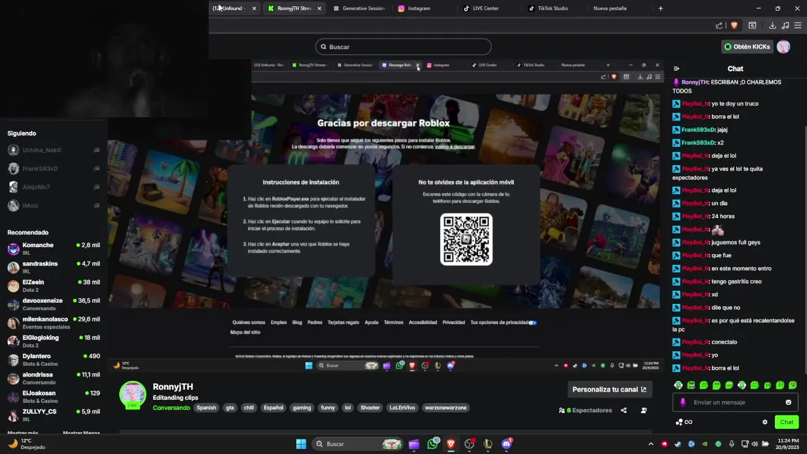Click the share icon beside Espectadores
The height and width of the screenshot is (454, 807).
(624, 410)
